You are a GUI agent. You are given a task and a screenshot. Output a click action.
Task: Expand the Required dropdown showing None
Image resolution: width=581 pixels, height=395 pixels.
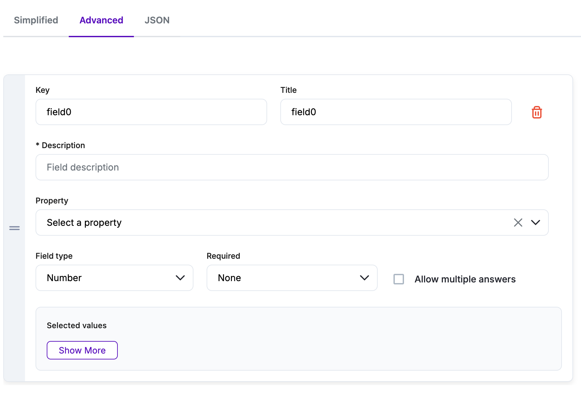[283, 278]
